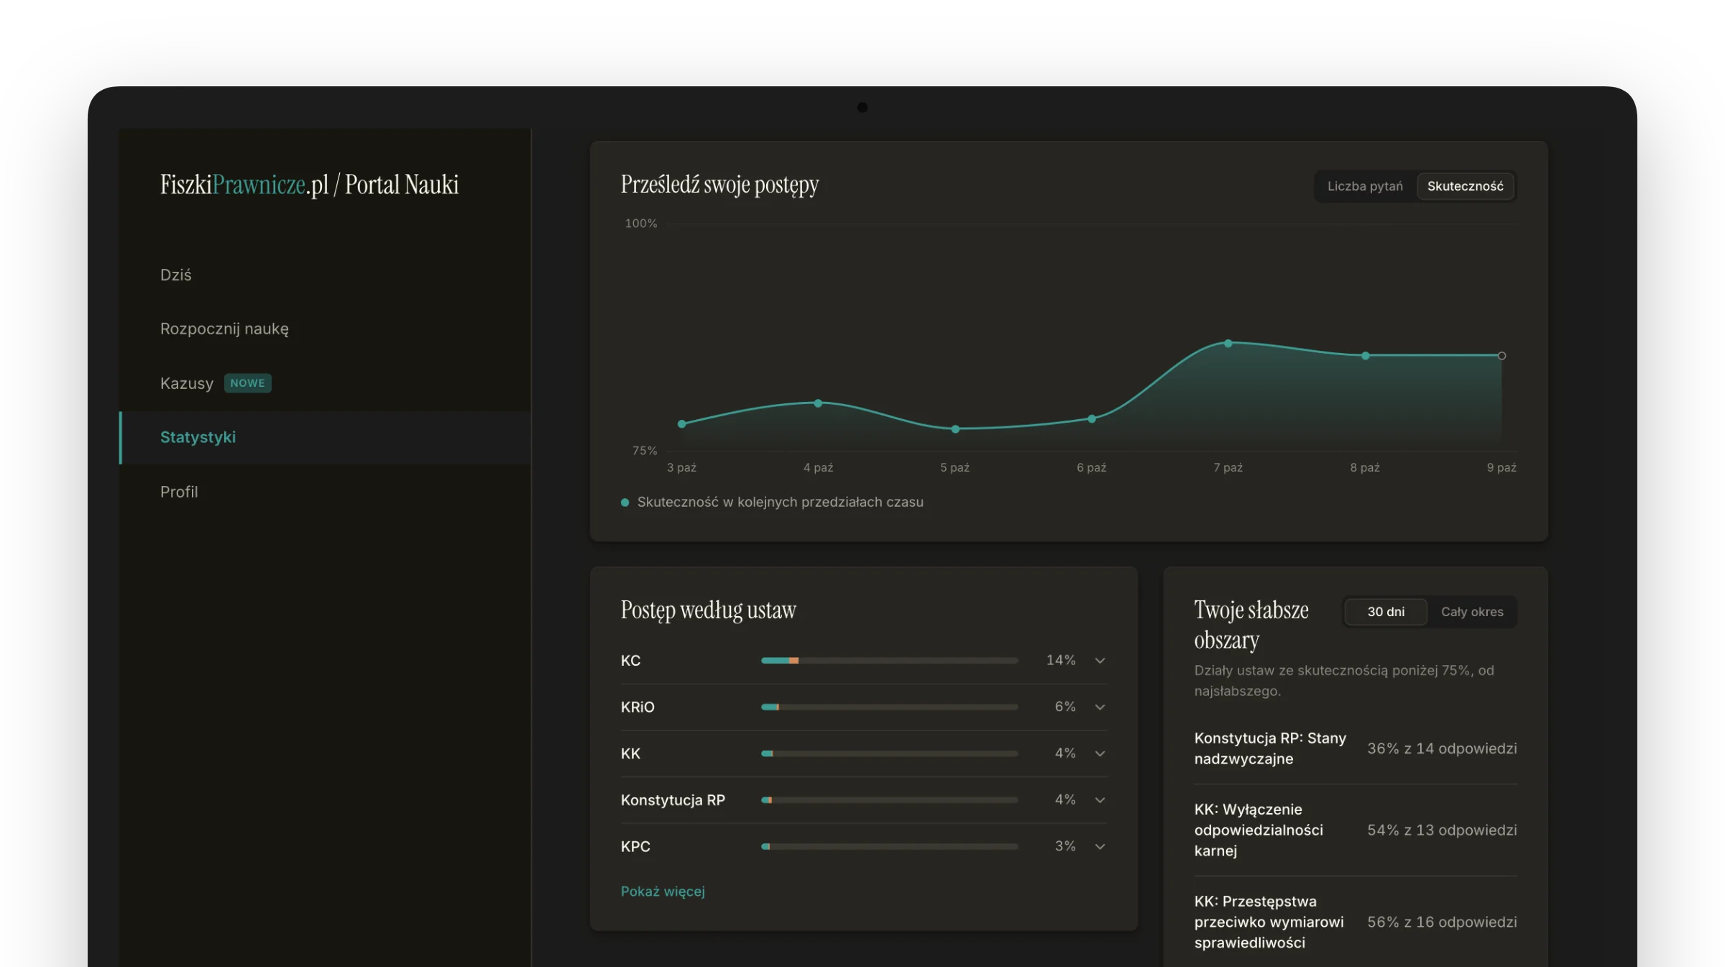Click the KPC progress bar
The height and width of the screenshot is (967, 1725).
click(890, 847)
